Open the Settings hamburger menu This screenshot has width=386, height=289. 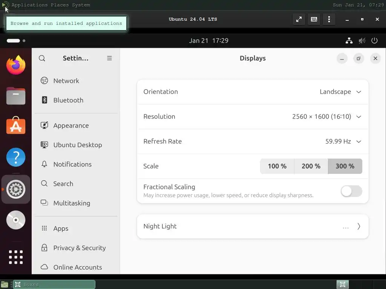coord(110,58)
